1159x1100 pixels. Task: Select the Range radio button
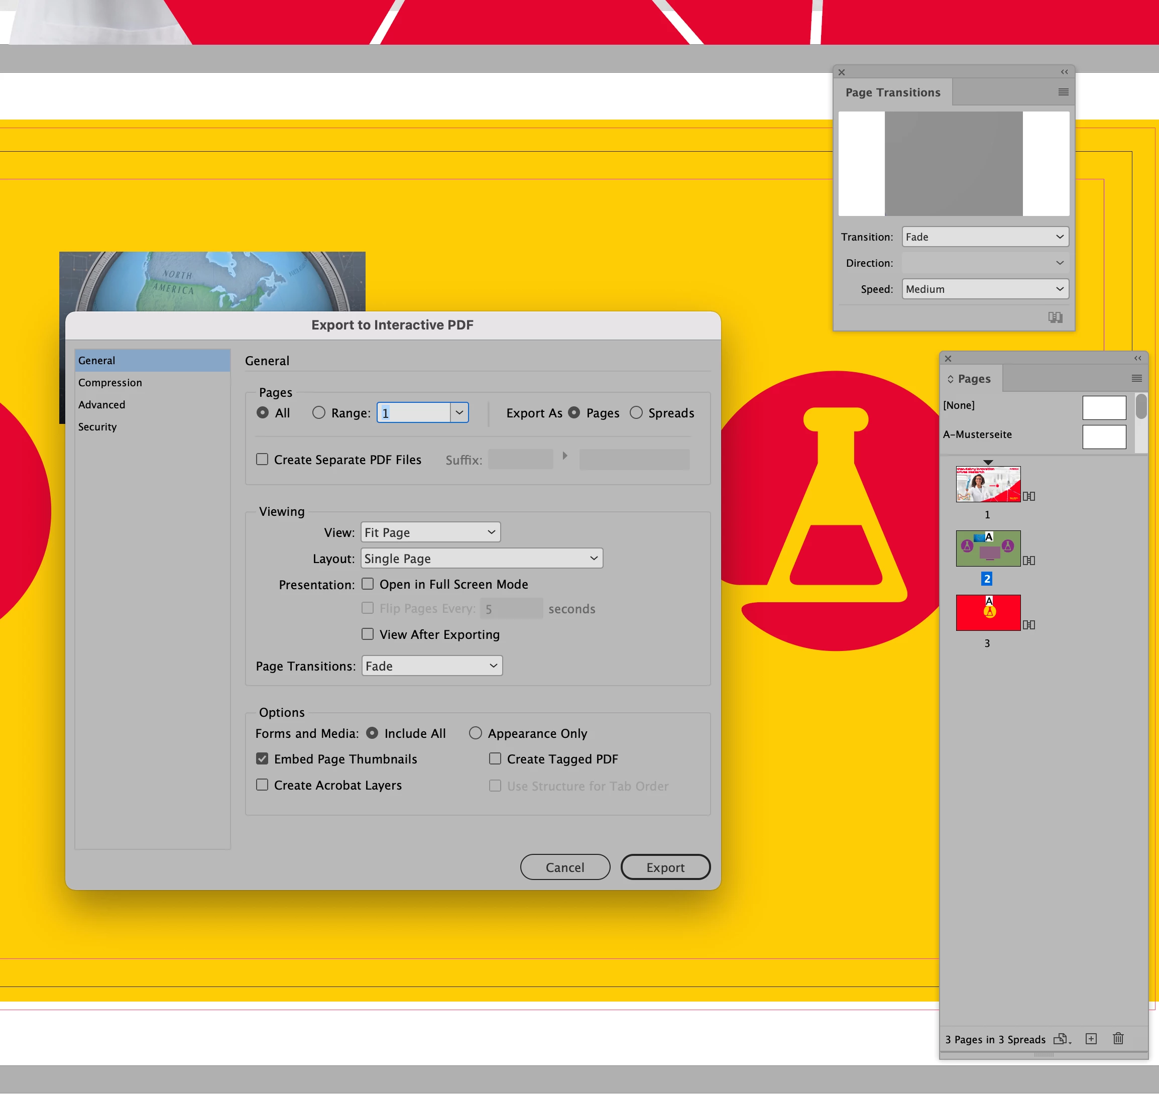(x=318, y=413)
